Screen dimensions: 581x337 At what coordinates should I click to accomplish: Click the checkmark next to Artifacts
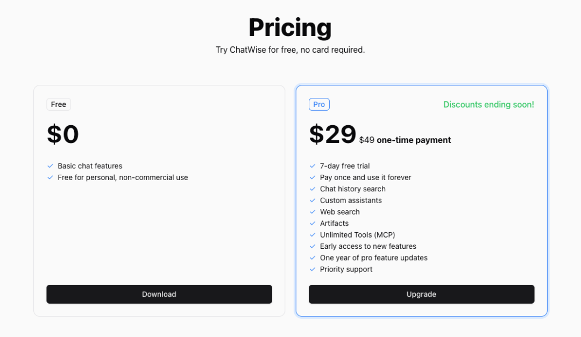click(x=313, y=224)
